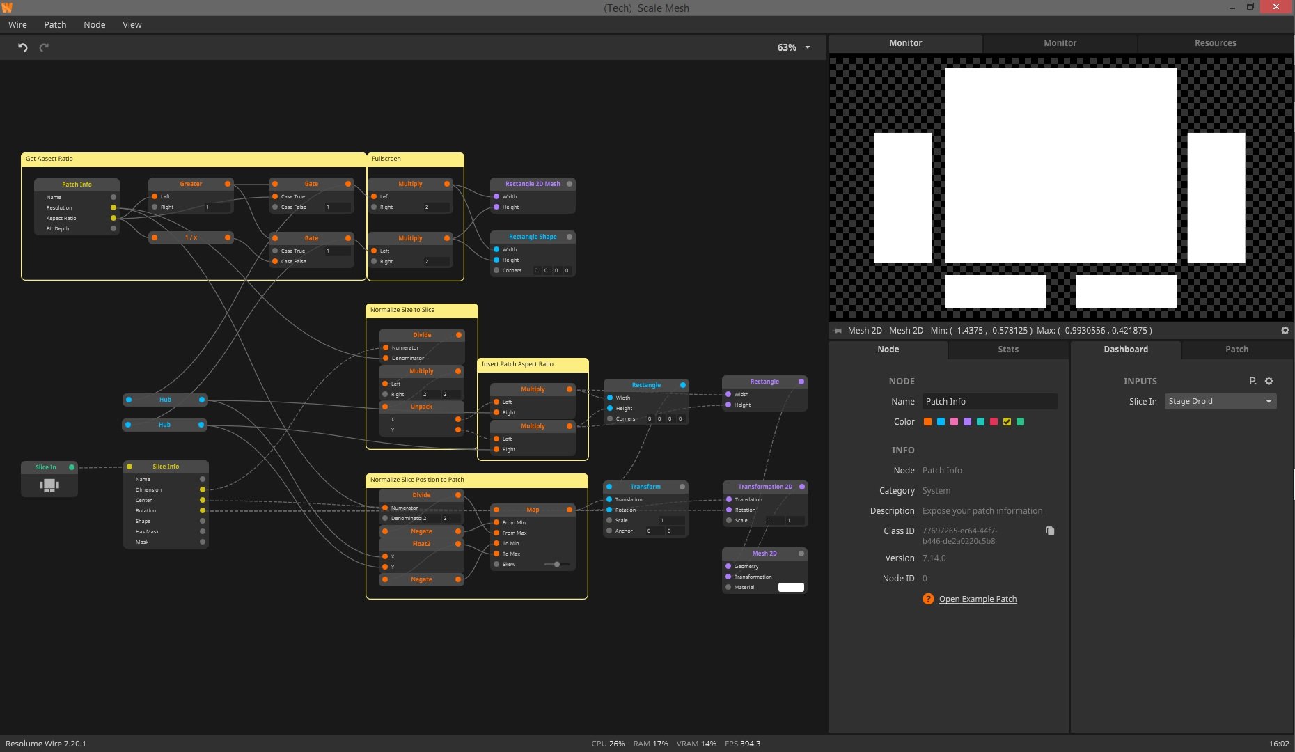1295x752 pixels.
Task: Click the Open Example Patch link
Action: (978, 599)
